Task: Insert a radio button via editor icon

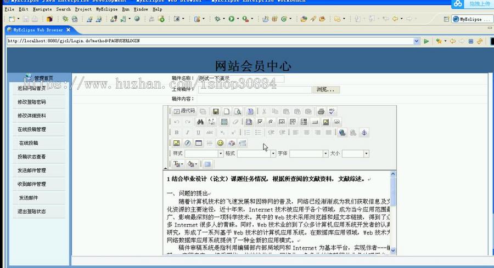Action: click(271, 122)
